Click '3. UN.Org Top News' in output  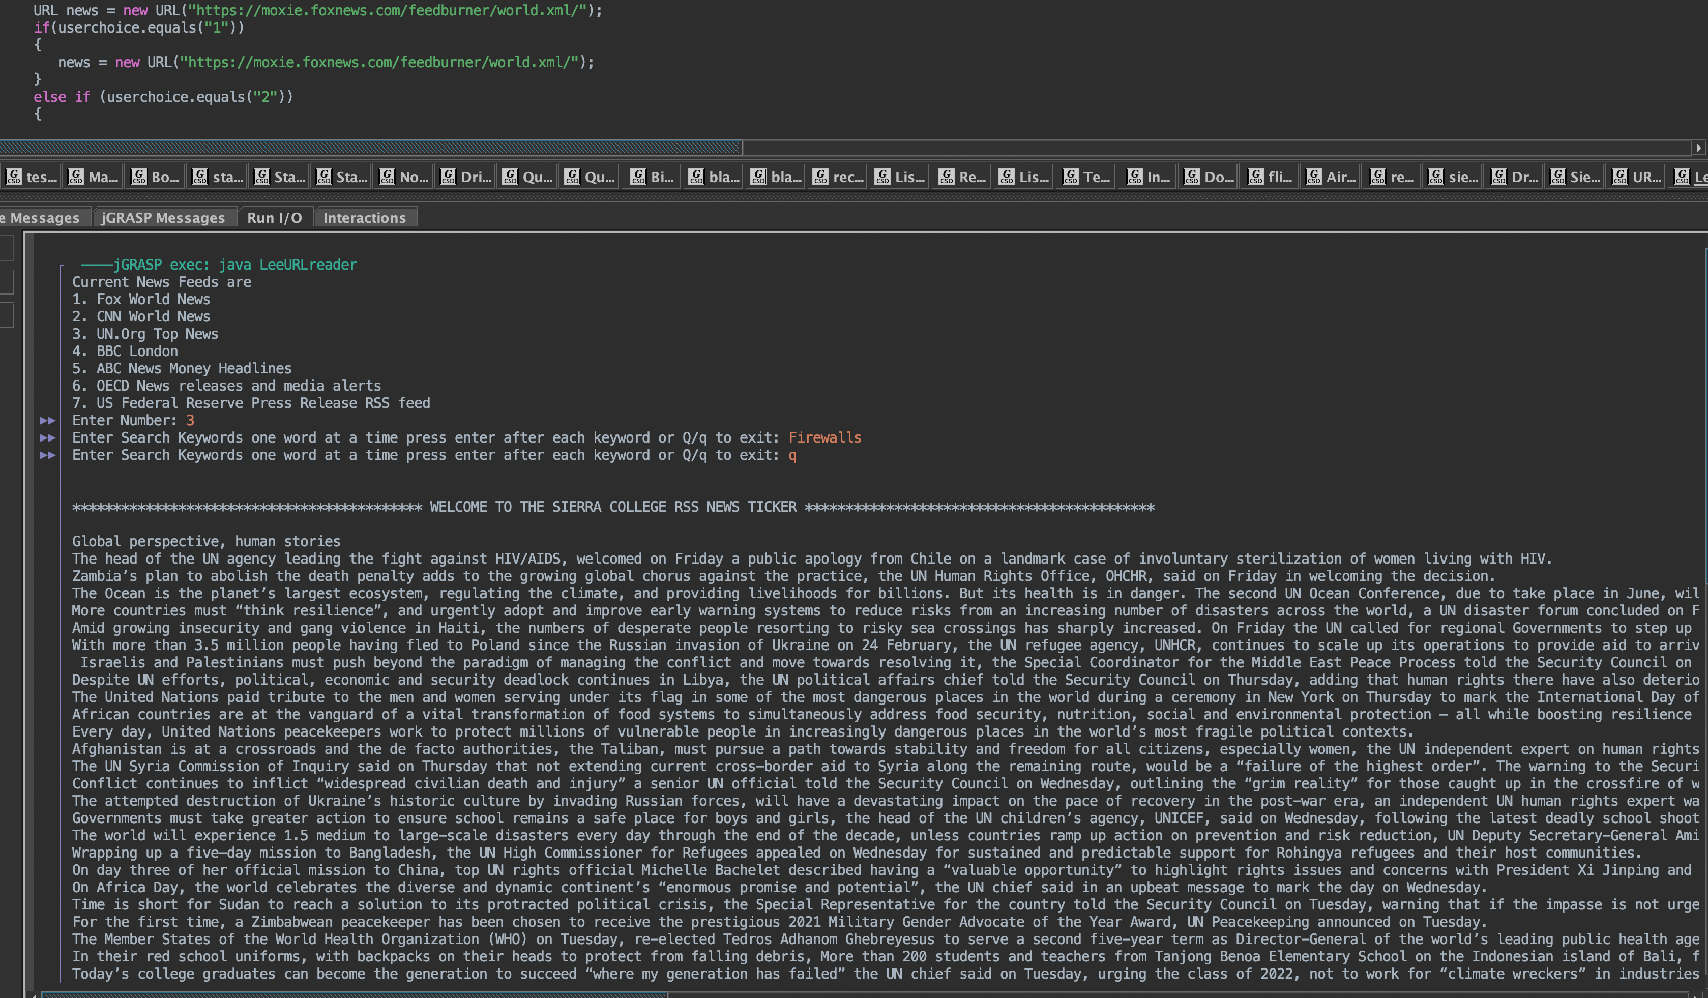pyautogui.click(x=145, y=334)
